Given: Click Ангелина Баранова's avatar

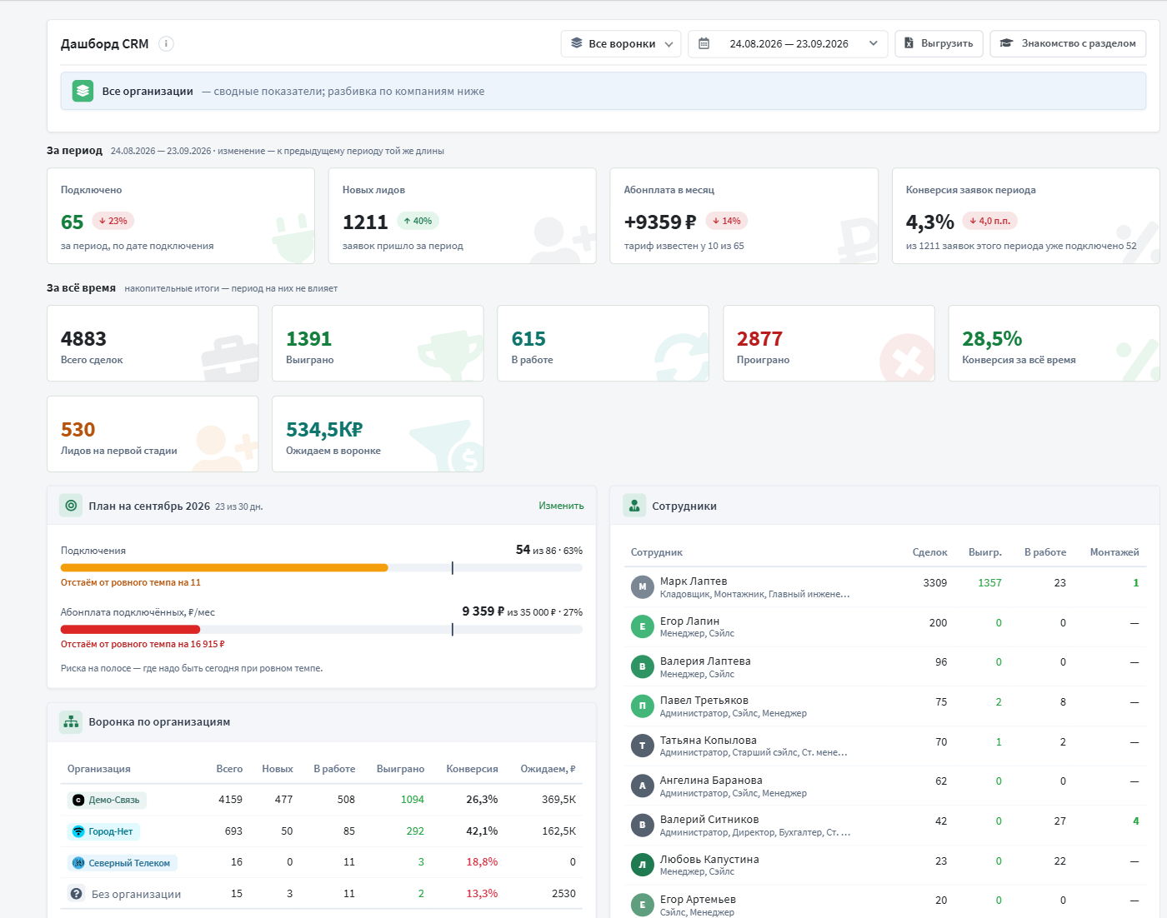Looking at the screenshot, I should point(642,786).
